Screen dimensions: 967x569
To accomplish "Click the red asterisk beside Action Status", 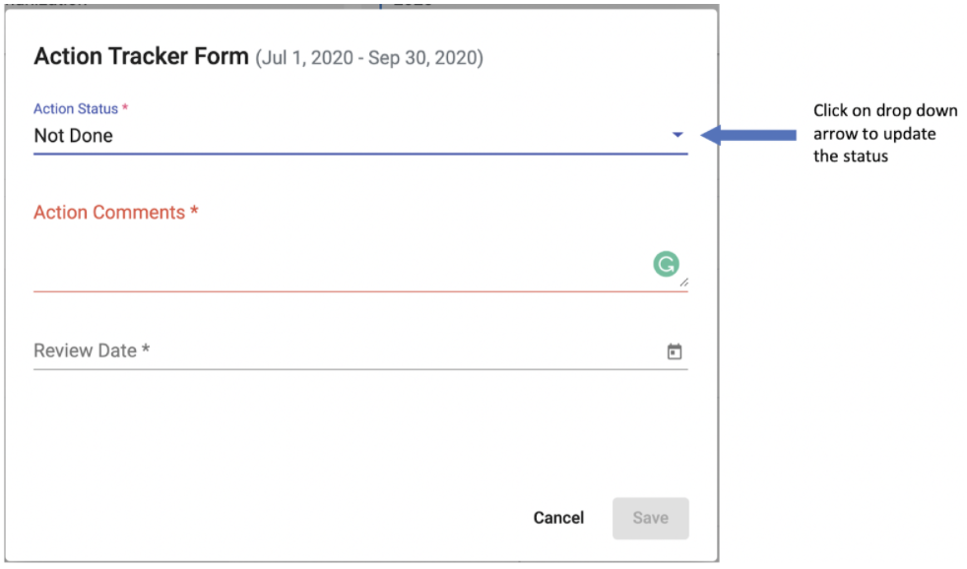I will (125, 107).
